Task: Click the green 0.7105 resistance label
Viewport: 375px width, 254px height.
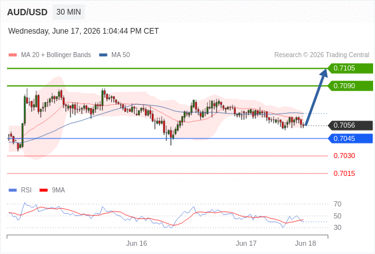Action: pyautogui.click(x=350, y=69)
